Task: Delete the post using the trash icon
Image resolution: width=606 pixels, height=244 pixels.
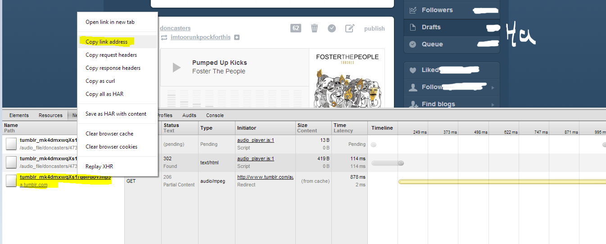Action: pos(314,28)
